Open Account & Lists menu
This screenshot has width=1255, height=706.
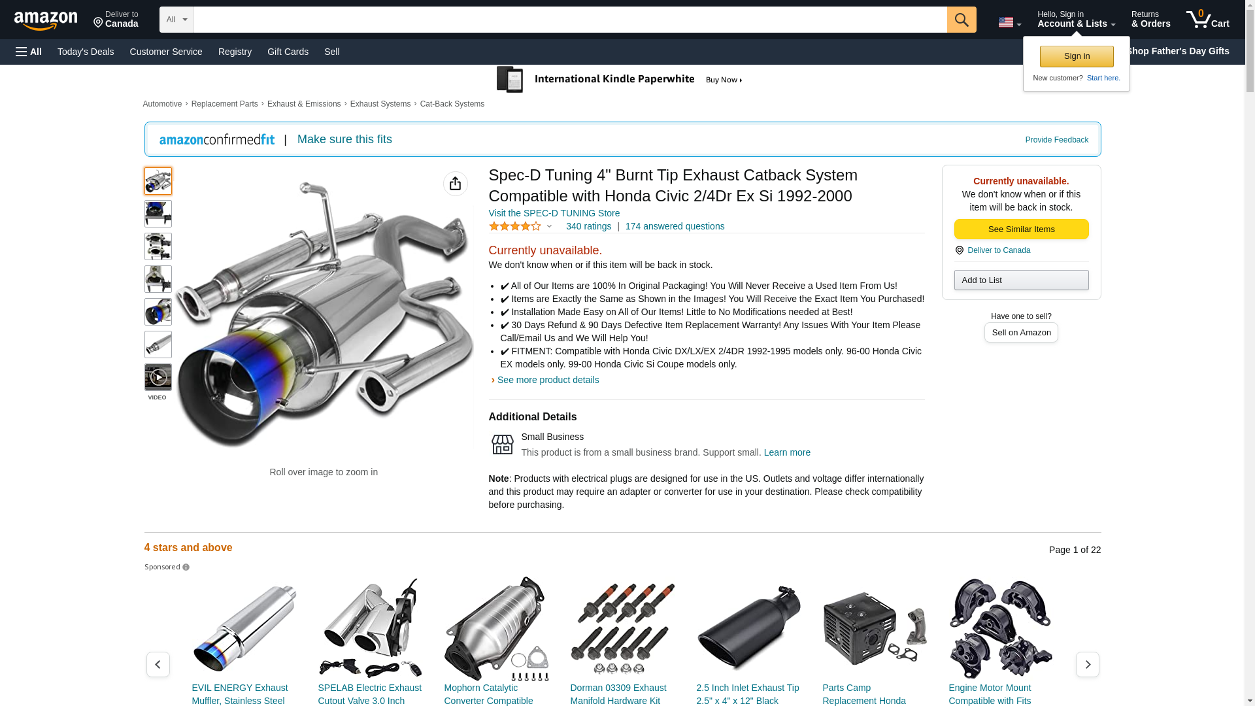[1076, 20]
